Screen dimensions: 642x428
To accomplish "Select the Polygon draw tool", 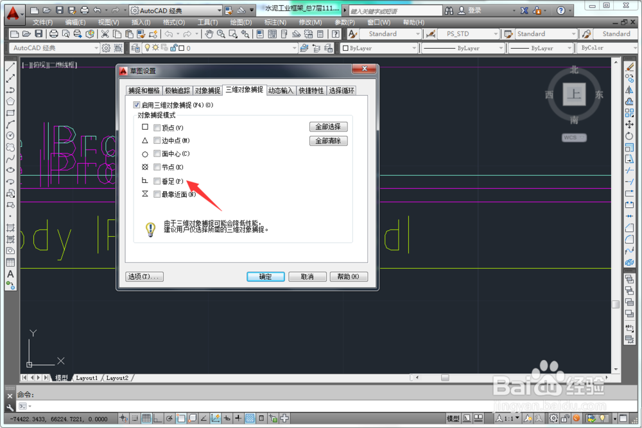I will pyautogui.click(x=10, y=101).
